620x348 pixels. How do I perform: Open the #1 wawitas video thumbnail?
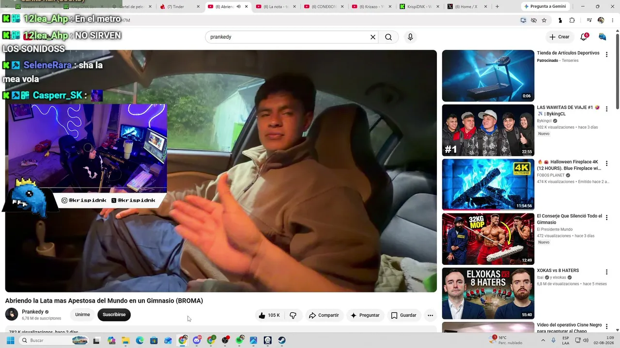point(488,130)
